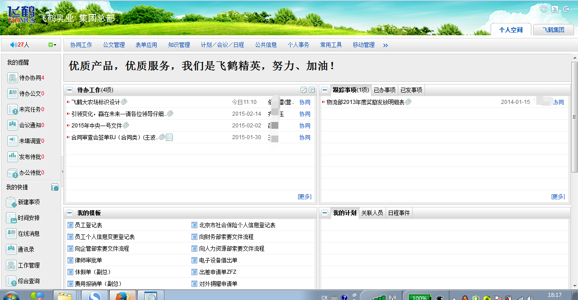The width and height of the screenshot is (578, 300).
Task: Open the 未填调查 reminder icon
Action: (12, 141)
